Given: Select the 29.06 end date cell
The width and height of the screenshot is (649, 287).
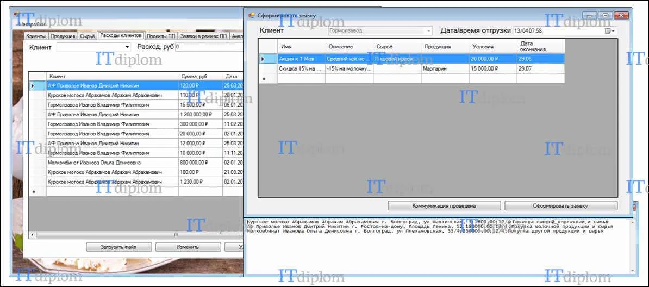Looking at the screenshot, I should [x=541, y=59].
